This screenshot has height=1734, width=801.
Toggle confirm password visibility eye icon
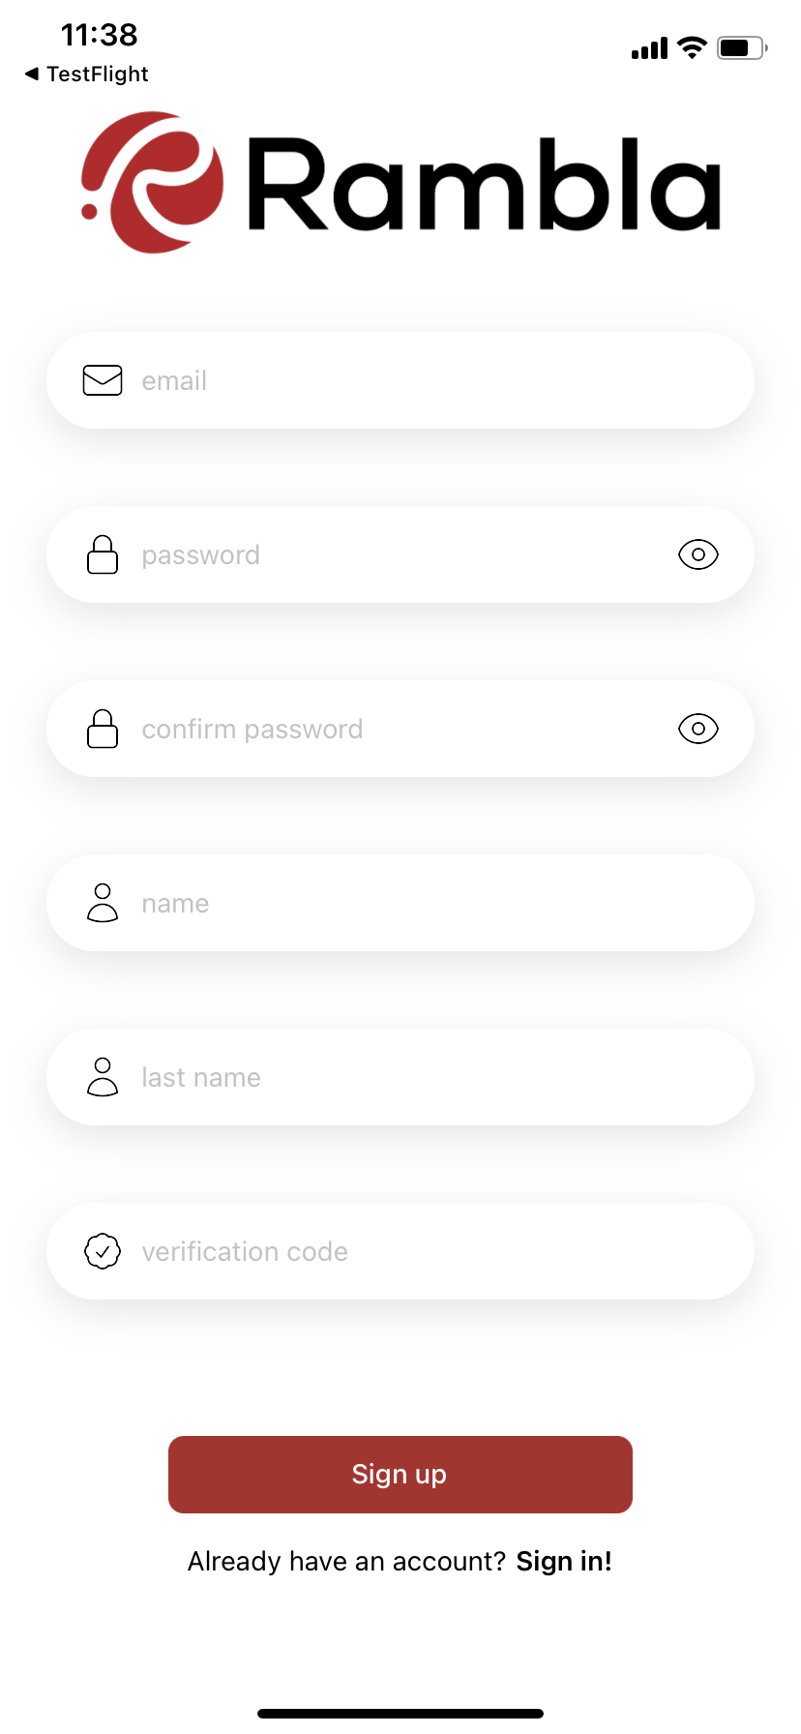click(x=697, y=729)
